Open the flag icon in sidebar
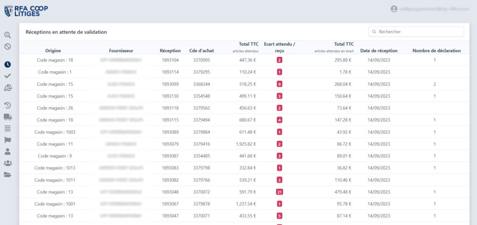 pyautogui.click(x=7, y=140)
